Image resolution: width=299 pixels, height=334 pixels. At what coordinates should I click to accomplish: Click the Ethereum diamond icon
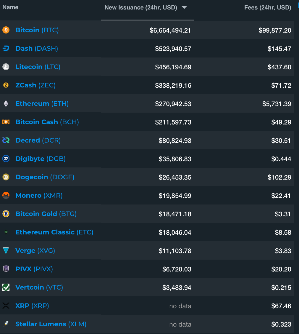click(x=6, y=103)
